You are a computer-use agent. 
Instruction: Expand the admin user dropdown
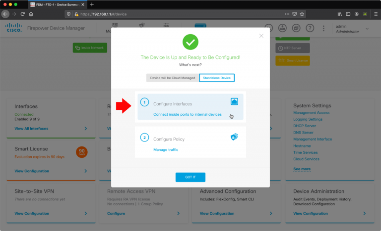(x=367, y=29)
